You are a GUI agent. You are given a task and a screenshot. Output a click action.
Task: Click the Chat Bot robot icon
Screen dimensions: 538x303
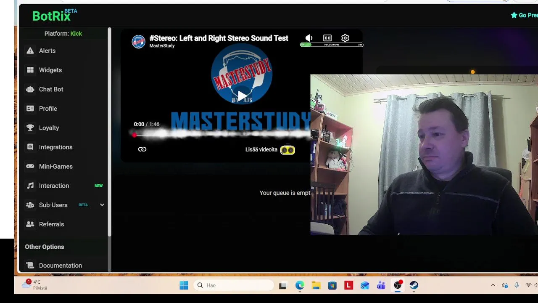pyautogui.click(x=30, y=89)
